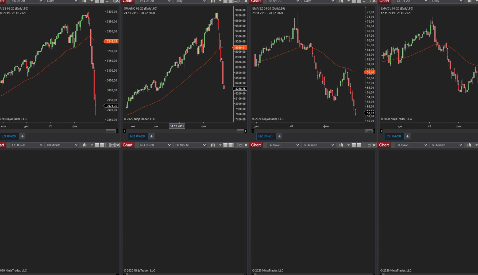Image resolution: width=478 pixels, height=275 pixels.
Task: Select the NQ 03-20 tab
Action: coord(137,136)
